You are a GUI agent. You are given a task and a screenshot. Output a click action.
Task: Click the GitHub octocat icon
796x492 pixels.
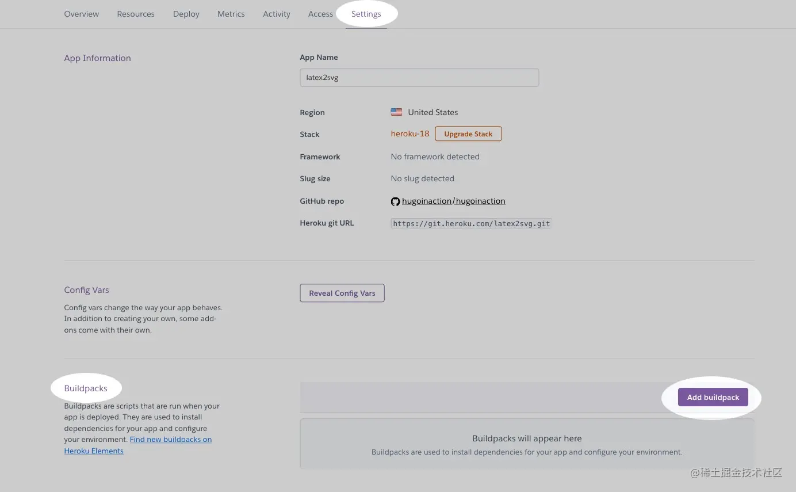pyautogui.click(x=395, y=201)
